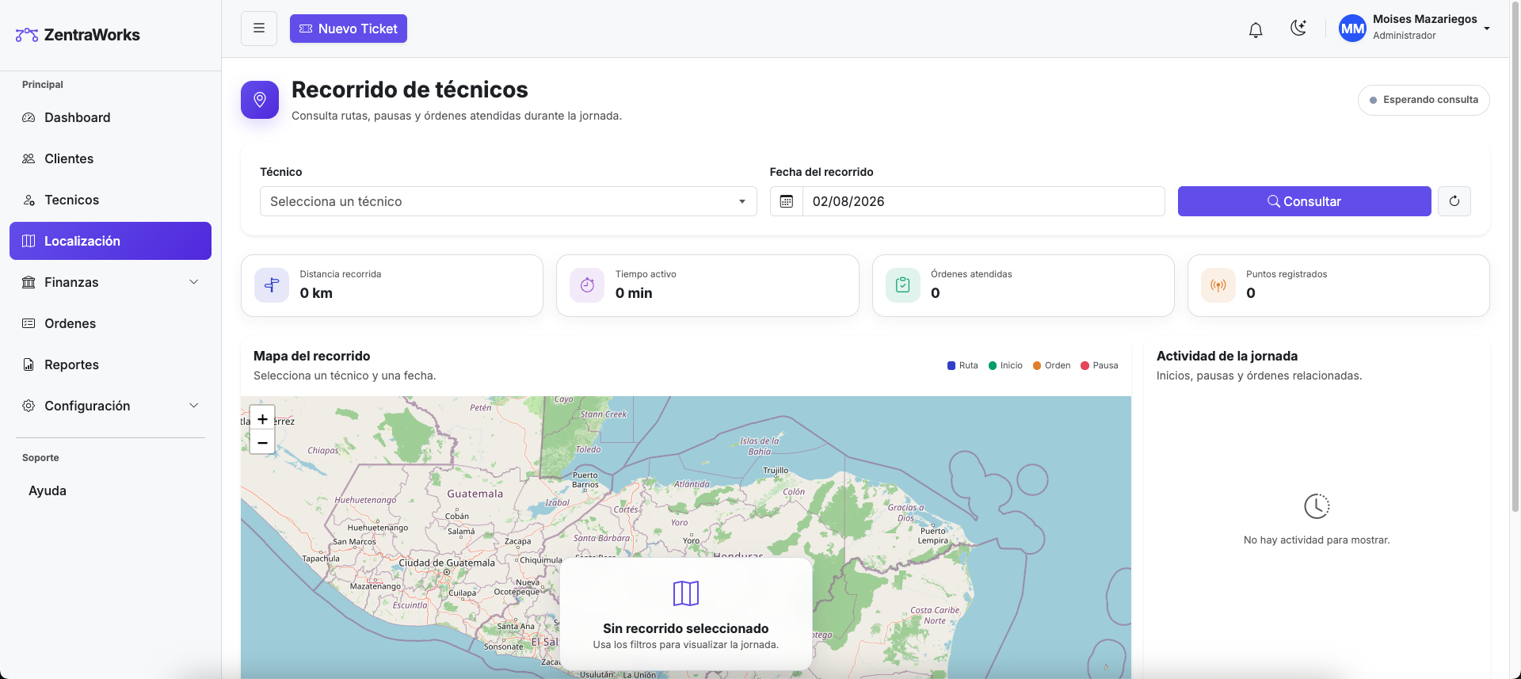Click Ciudad de Guatemala on the map
Image resolution: width=1521 pixels, height=679 pixels.
pos(447,563)
